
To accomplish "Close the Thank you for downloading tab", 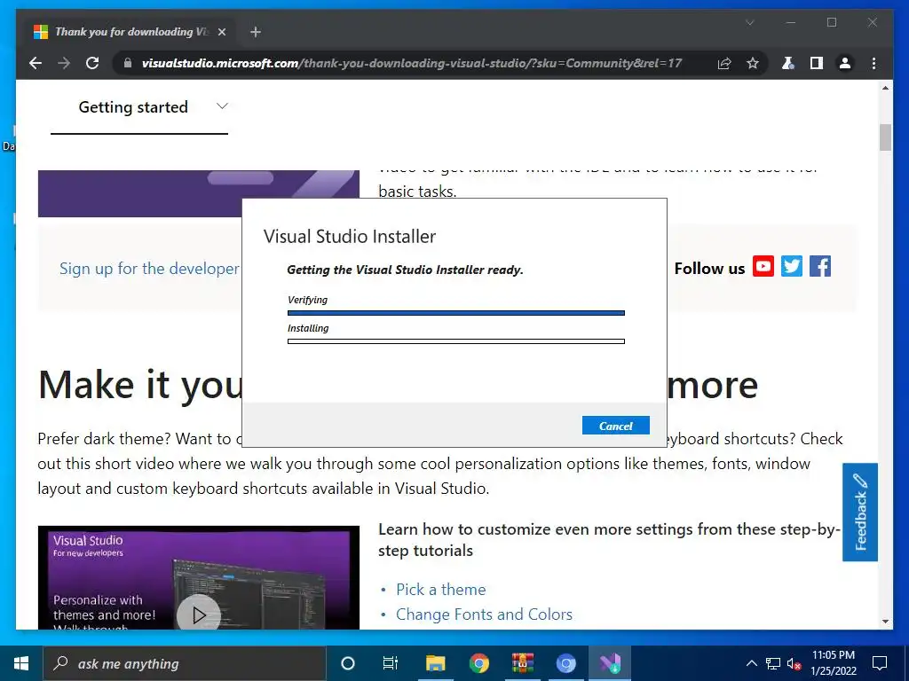I will pyautogui.click(x=221, y=32).
